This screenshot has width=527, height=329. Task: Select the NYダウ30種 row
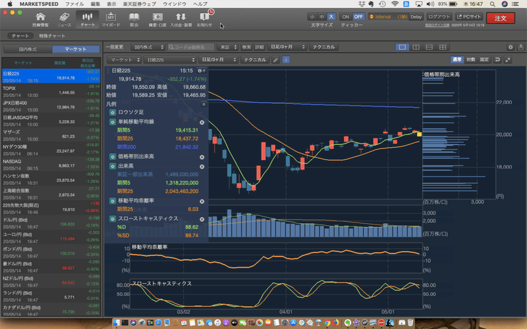pyautogui.click(x=51, y=150)
